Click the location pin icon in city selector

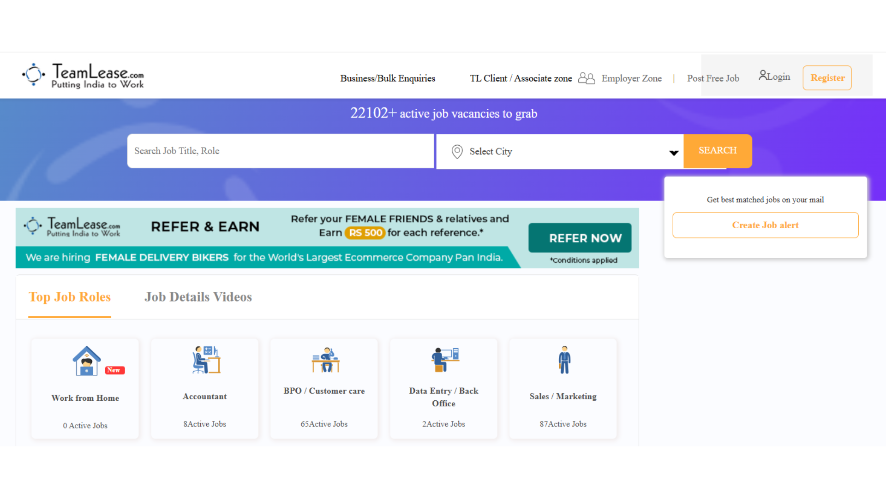[x=457, y=151]
